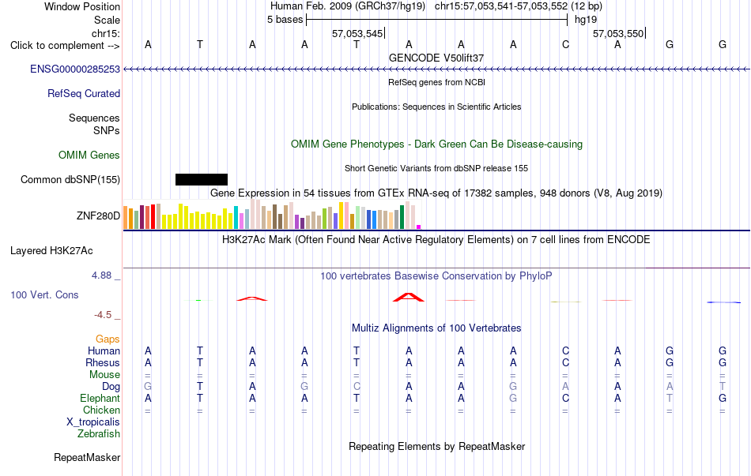Click the Elephant species label

pos(100,398)
